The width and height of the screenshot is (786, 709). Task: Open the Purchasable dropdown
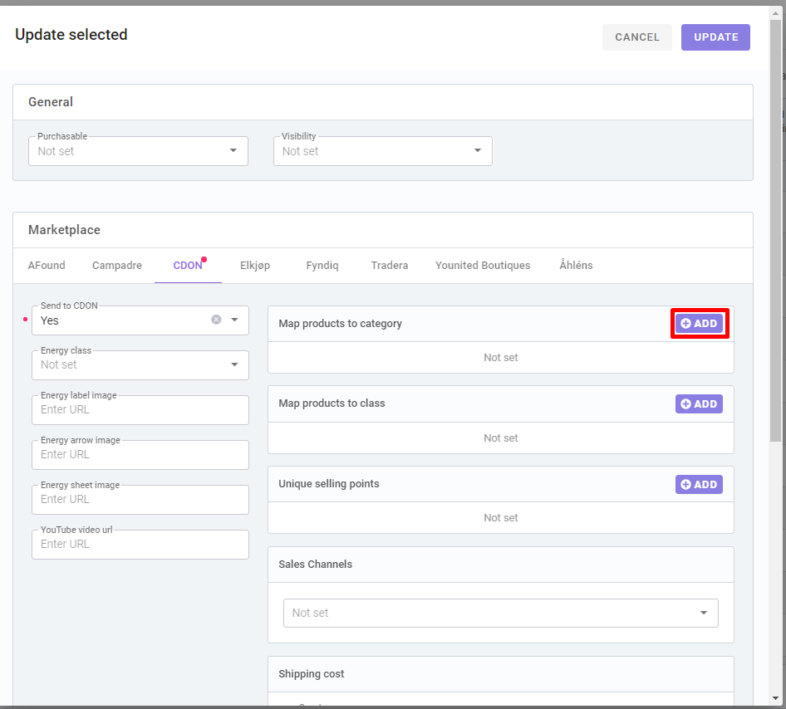[139, 151]
